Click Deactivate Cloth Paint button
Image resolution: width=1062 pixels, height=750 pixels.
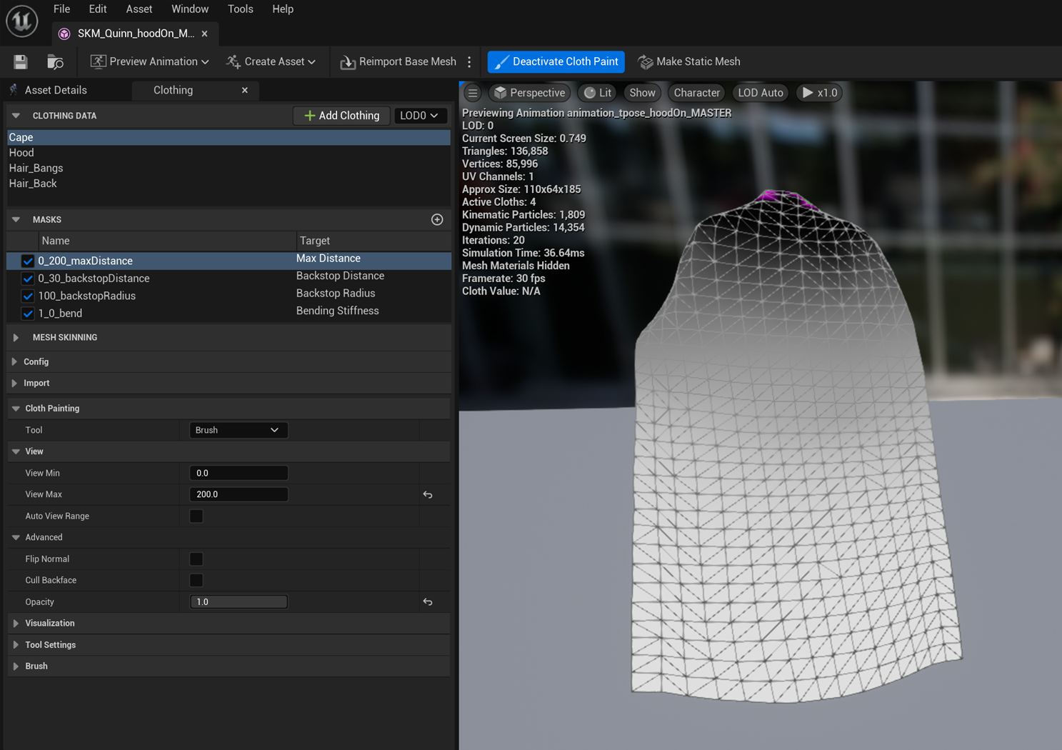556,62
